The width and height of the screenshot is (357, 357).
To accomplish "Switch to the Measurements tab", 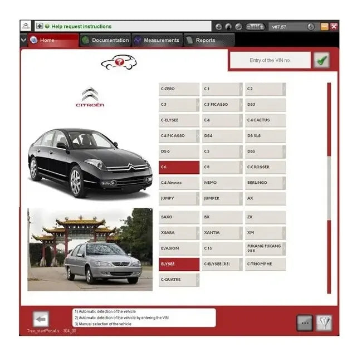I will (x=157, y=40).
